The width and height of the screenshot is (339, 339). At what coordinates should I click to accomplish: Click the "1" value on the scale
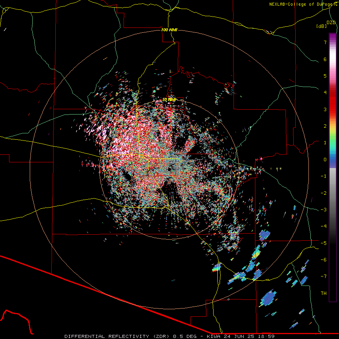click(325, 143)
